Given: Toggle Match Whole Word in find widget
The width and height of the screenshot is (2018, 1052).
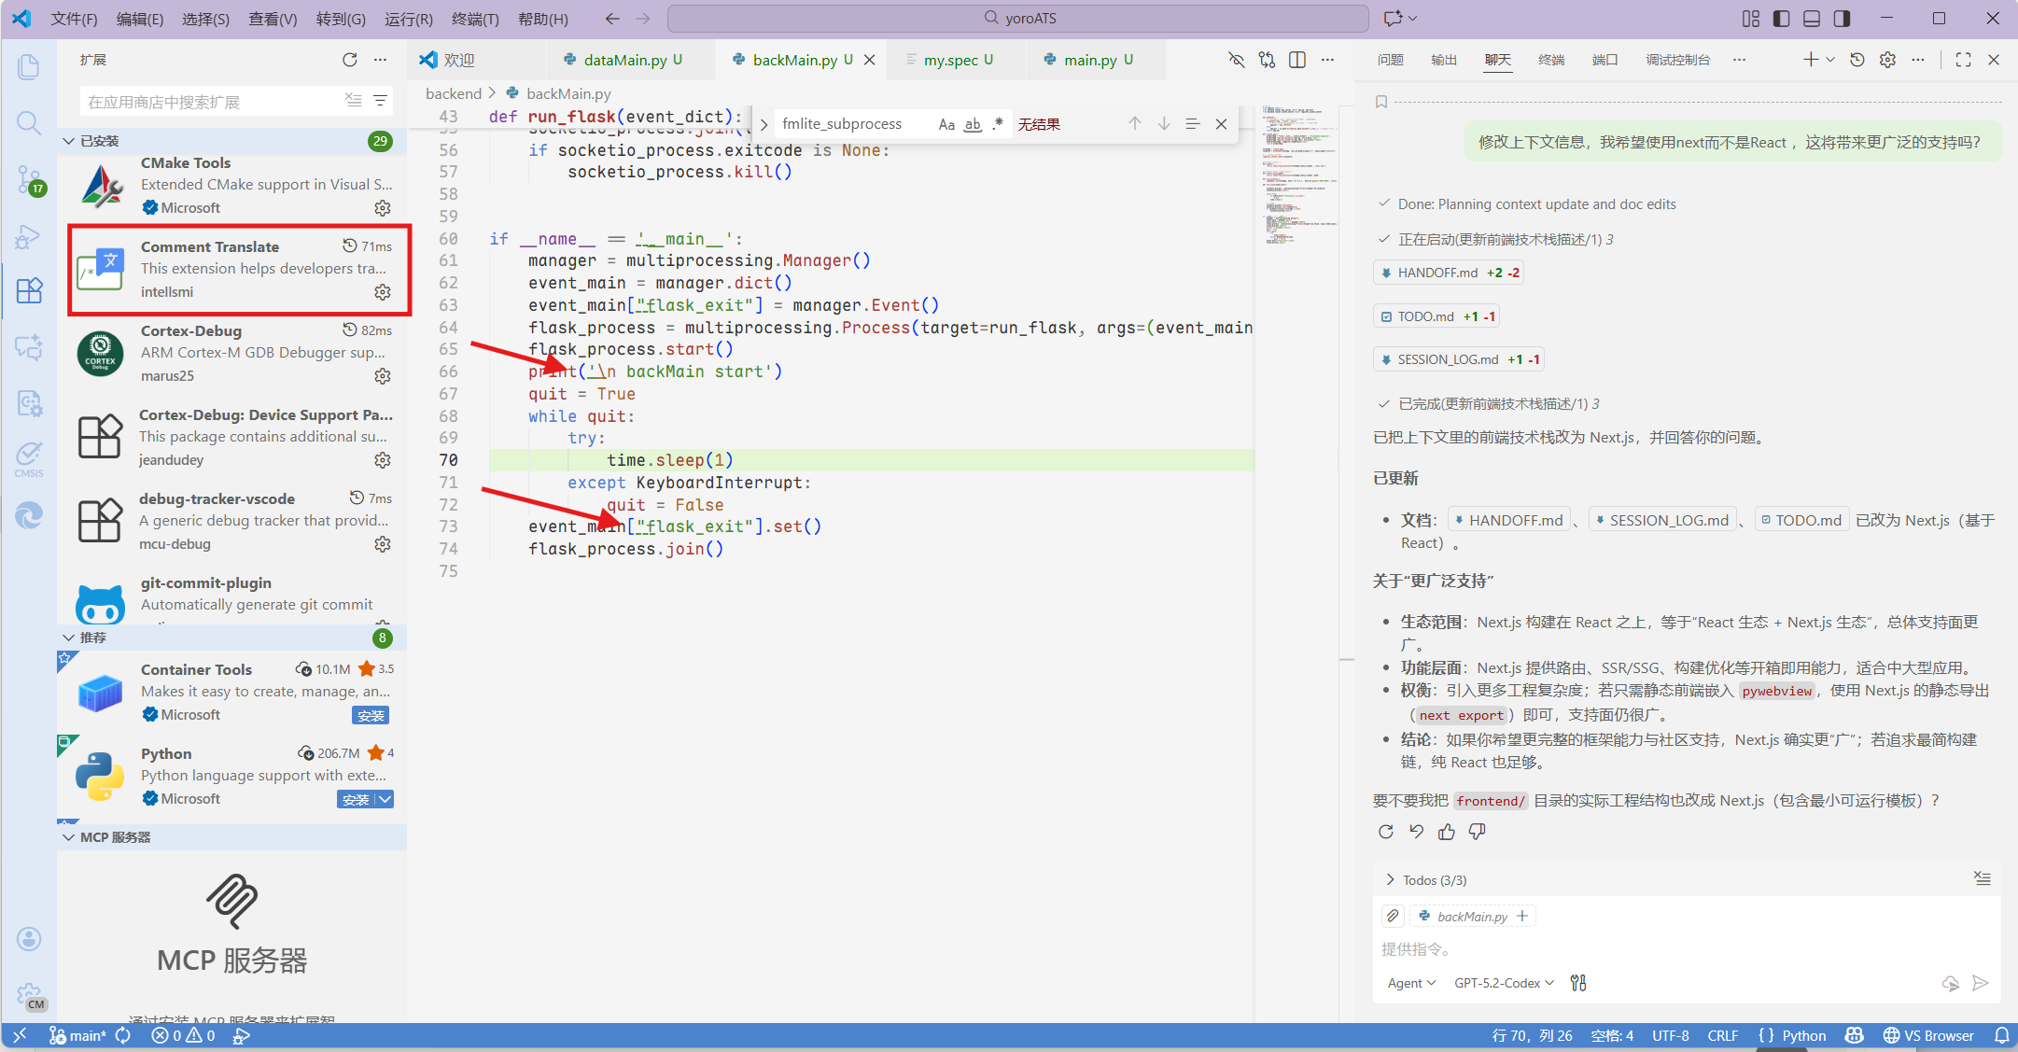Looking at the screenshot, I should [973, 124].
